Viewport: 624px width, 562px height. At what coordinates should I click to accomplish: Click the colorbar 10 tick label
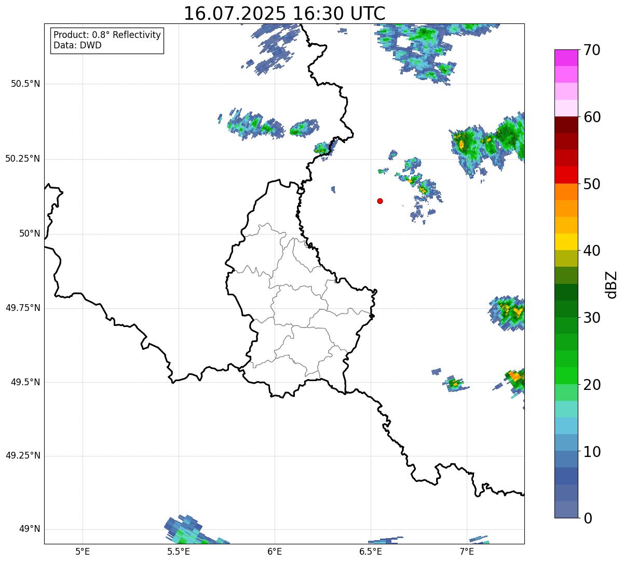point(592,451)
